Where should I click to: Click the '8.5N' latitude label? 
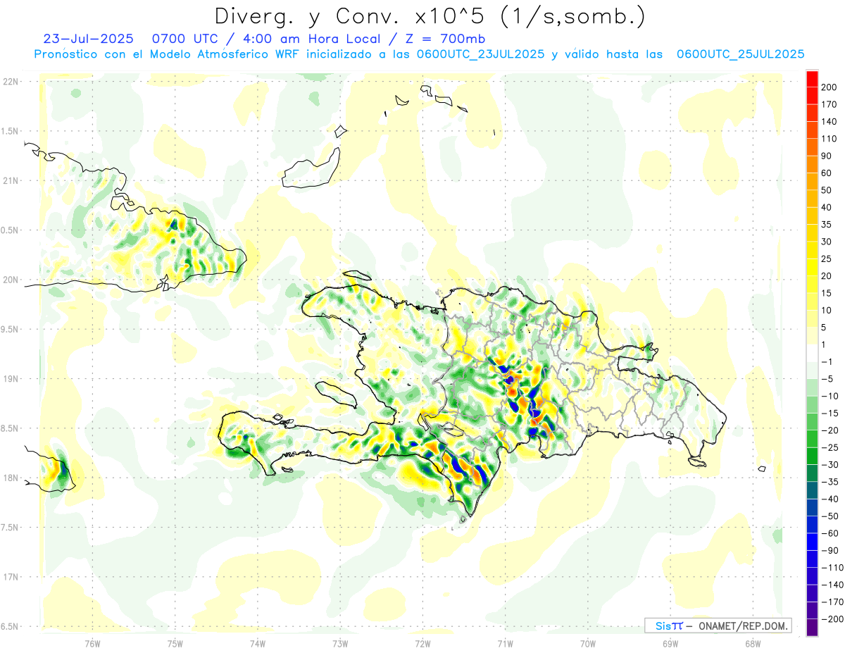11,428
